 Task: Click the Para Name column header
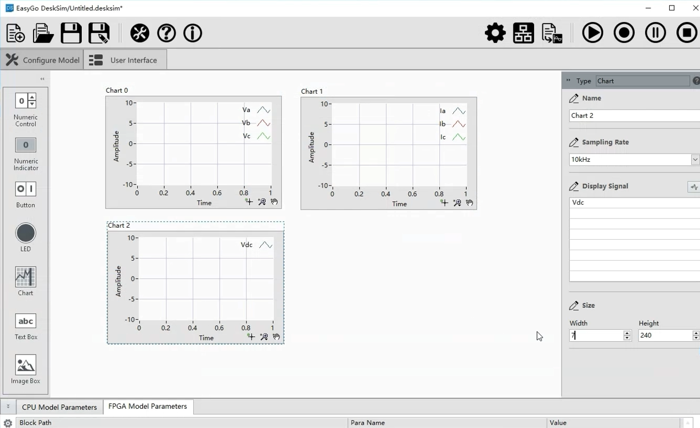[447, 423]
